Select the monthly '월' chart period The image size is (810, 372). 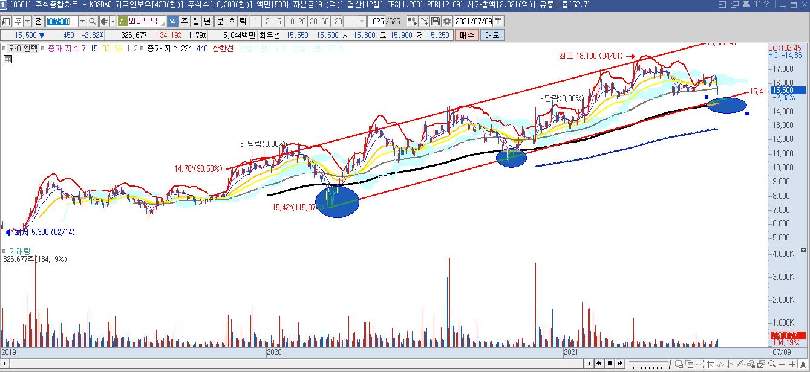coord(196,21)
